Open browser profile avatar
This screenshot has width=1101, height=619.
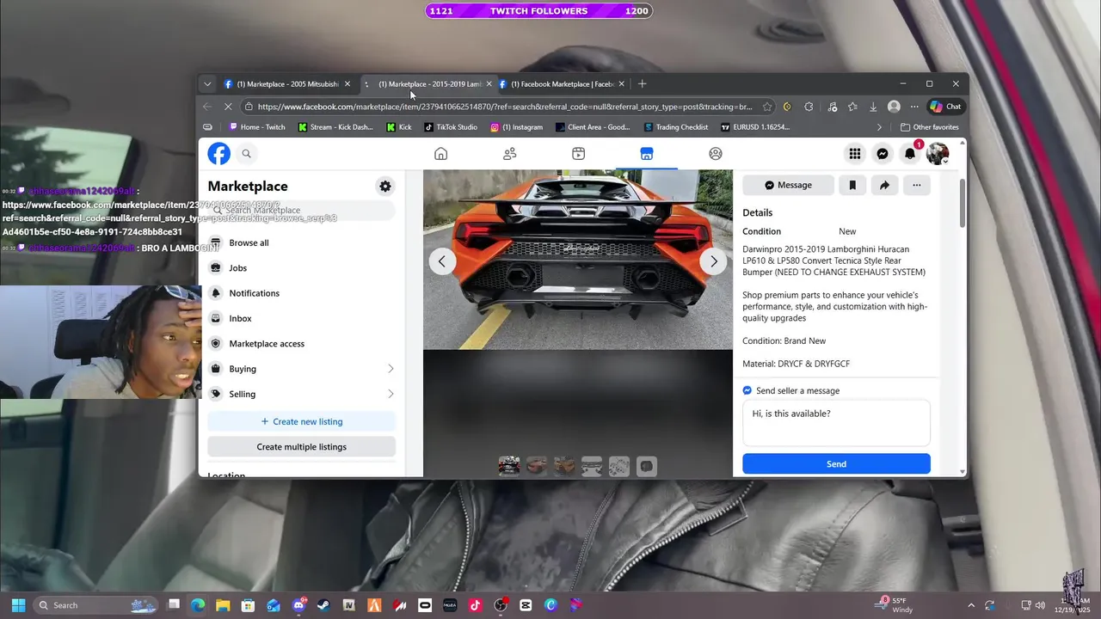coord(894,107)
